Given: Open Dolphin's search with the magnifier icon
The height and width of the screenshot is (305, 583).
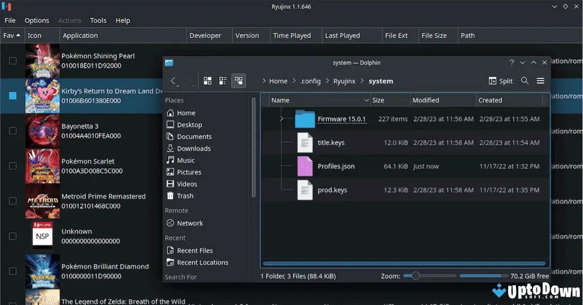Looking at the screenshot, I should (525, 81).
